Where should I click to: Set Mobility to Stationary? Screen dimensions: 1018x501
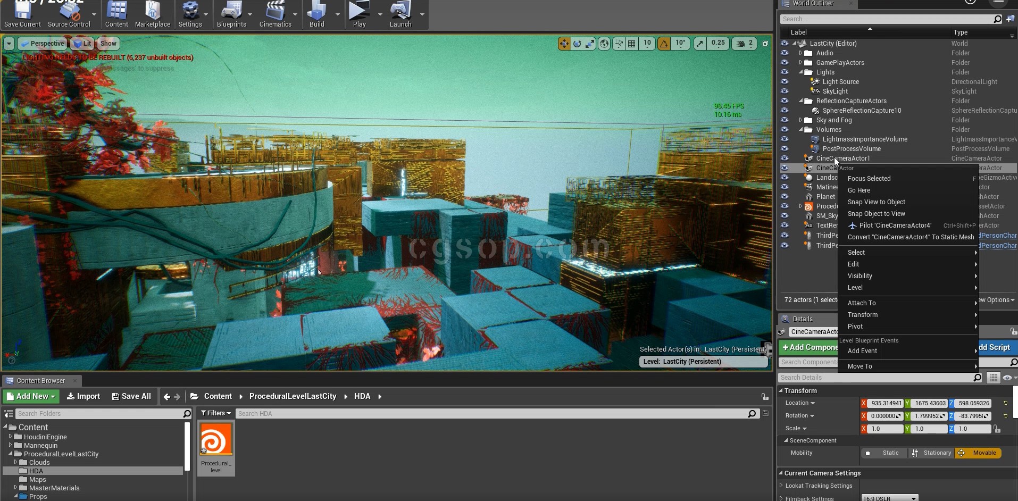931,453
